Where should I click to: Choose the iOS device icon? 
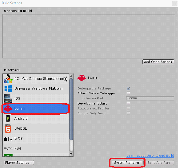tap(8, 99)
